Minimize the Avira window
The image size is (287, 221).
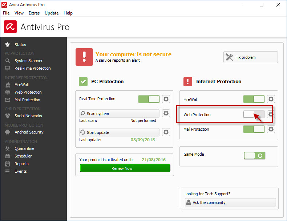coord(245,5)
